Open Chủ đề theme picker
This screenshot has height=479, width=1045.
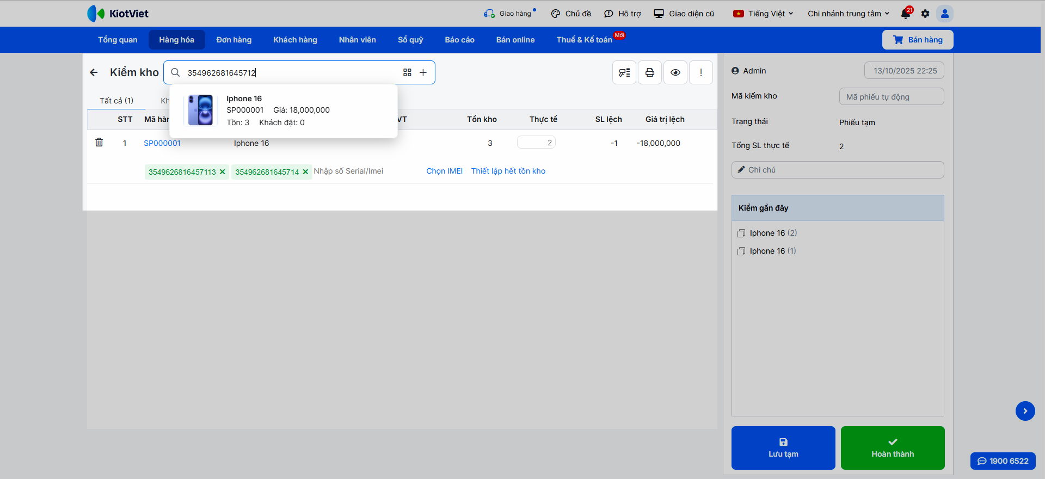(x=570, y=14)
